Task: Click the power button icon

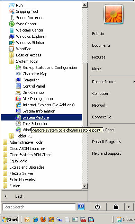Action: click(98, 207)
